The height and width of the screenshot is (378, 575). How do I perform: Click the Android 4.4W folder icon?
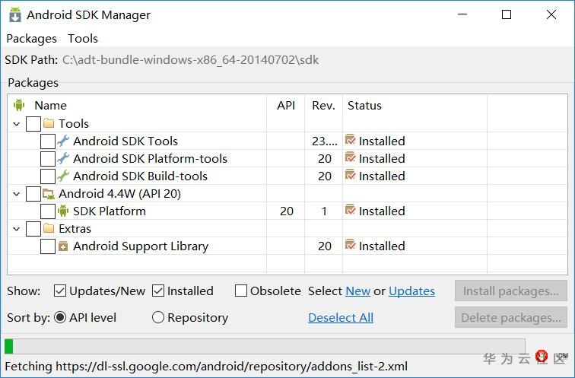49,193
